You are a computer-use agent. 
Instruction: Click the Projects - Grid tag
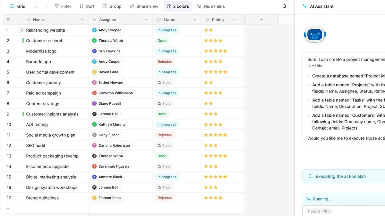pyautogui.click(x=319, y=211)
